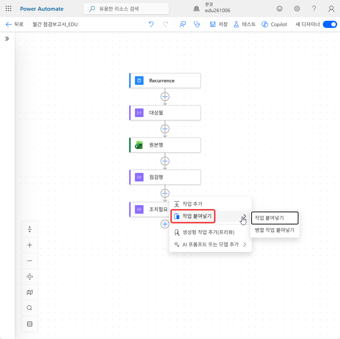
Task: Redo the last undone change
Action: 165,24
